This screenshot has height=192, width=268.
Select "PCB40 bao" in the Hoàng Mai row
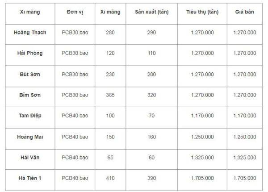[x=75, y=136]
